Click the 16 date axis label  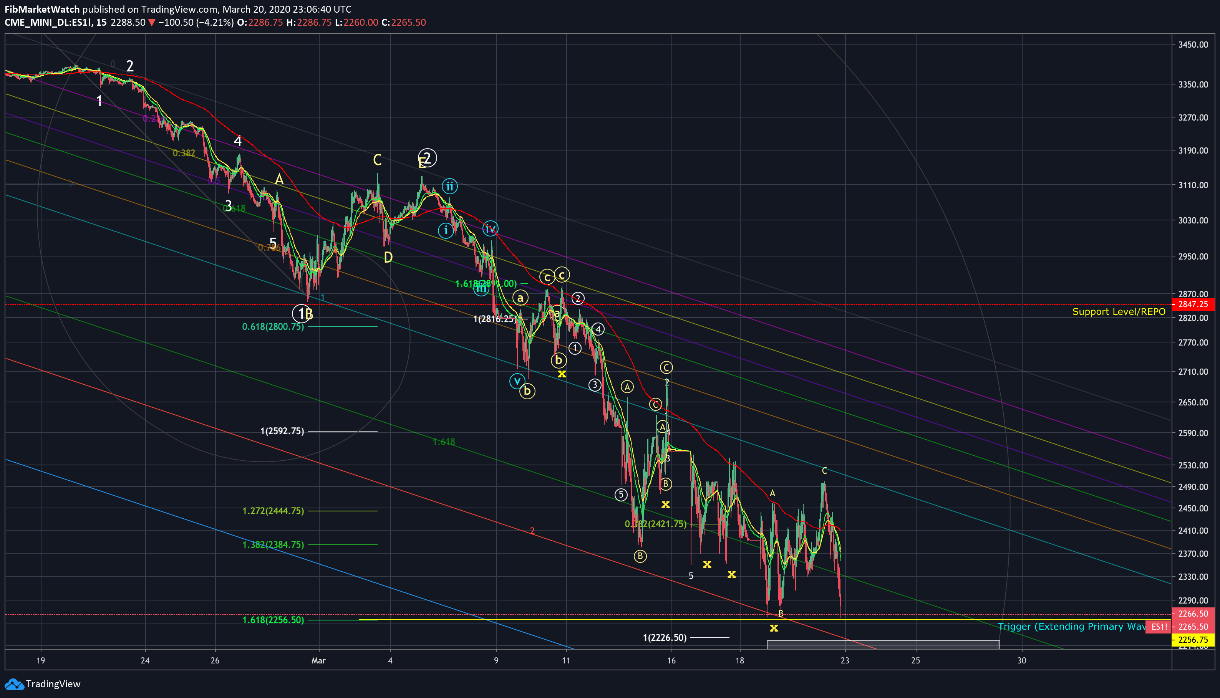[x=671, y=661]
